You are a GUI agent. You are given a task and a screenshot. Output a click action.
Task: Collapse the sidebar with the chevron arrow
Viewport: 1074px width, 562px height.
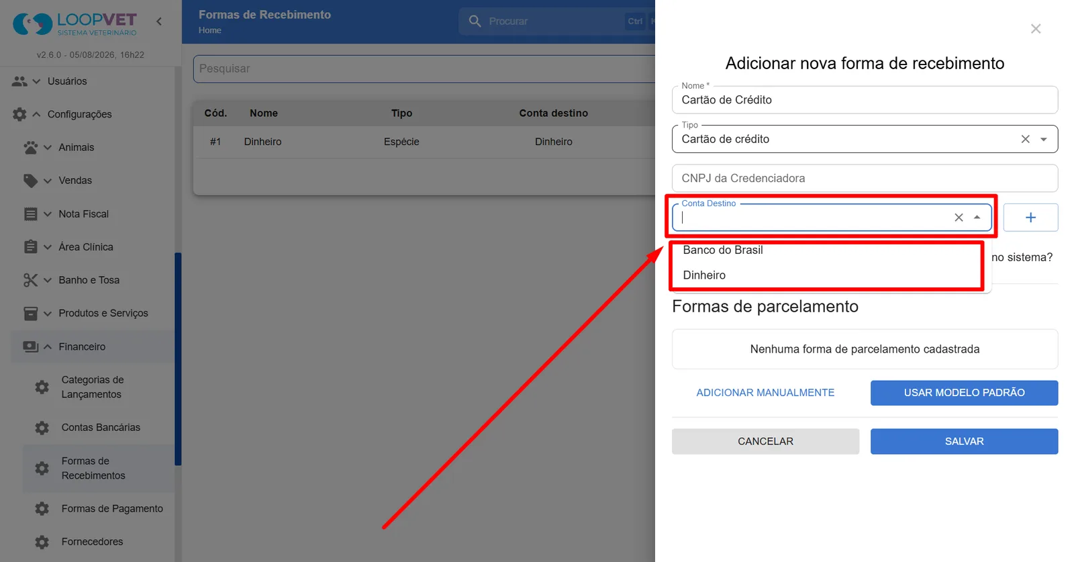coord(159,21)
